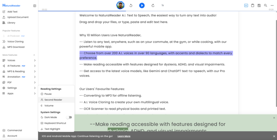Collapse the sidebar with the panel icon
277x140 pixels.
pos(35,6)
